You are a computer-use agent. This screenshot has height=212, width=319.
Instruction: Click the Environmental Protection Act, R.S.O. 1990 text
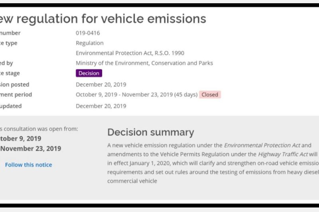(130, 53)
